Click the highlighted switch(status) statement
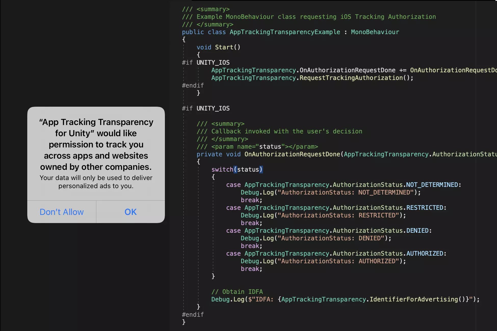Image resolution: width=497 pixels, height=331 pixels. click(x=237, y=169)
